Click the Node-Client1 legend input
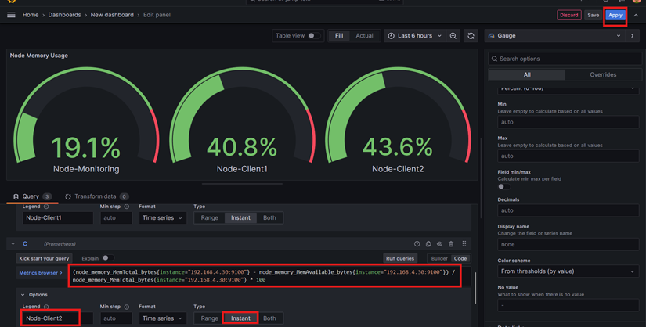This screenshot has height=327, width=646. (58, 217)
